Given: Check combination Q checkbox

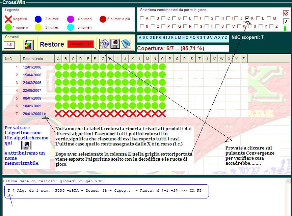Looking at the screenshot, I should point(174,26).
